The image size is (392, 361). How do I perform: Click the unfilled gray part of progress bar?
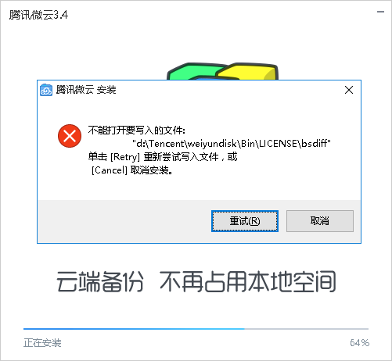click(x=307, y=329)
